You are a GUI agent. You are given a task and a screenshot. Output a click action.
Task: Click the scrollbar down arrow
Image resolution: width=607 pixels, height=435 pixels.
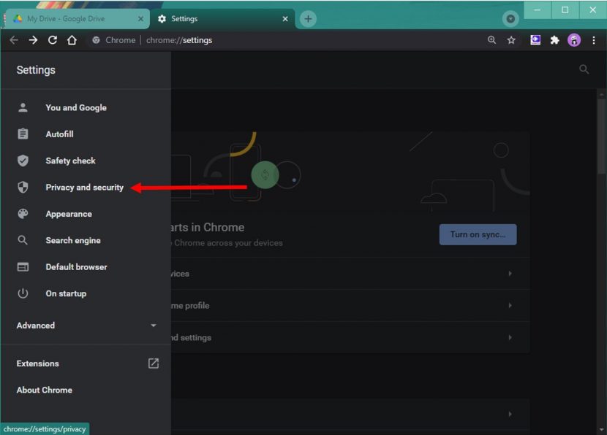(x=602, y=429)
